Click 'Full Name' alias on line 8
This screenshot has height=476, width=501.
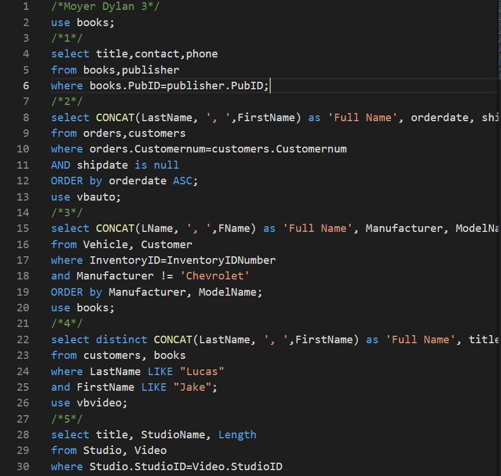click(x=362, y=118)
